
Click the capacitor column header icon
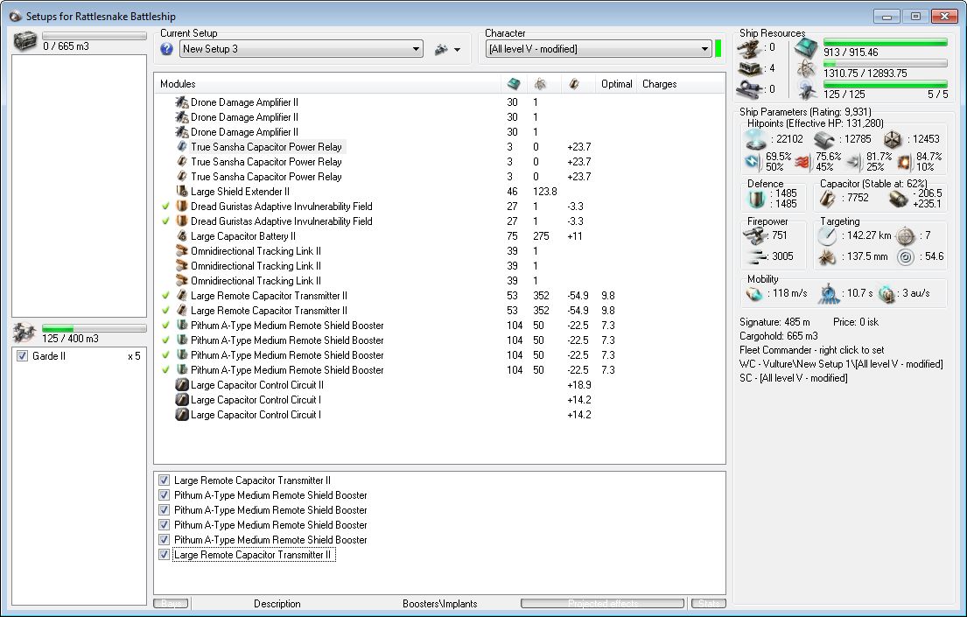(x=574, y=84)
